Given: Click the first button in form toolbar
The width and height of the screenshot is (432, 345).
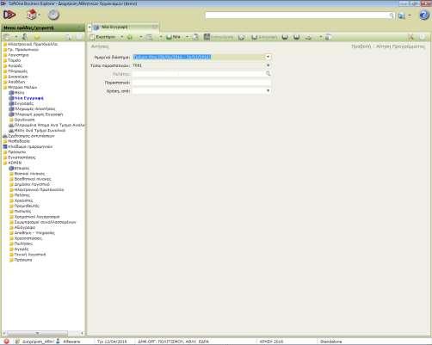Looking at the screenshot, I should point(102,37).
